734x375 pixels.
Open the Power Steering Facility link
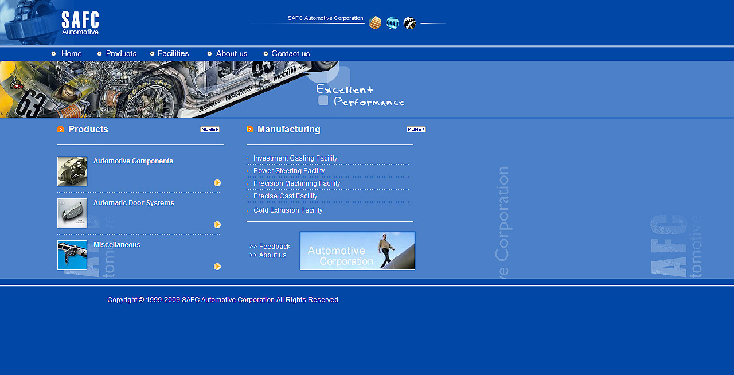pyautogui.click(x=289, y=171)
